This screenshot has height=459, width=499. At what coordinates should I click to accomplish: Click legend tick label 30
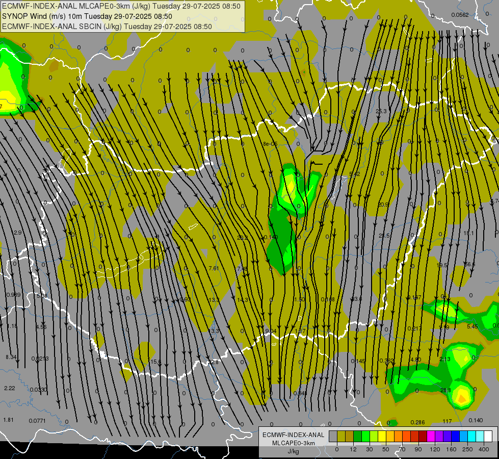click(369, 449)
